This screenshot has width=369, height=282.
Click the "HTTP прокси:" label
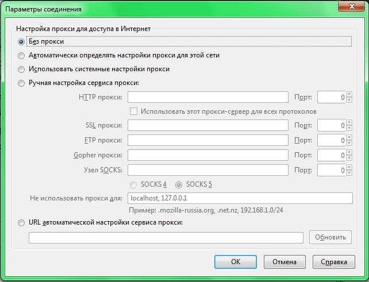pyautogui.click(x=101, y=97)
